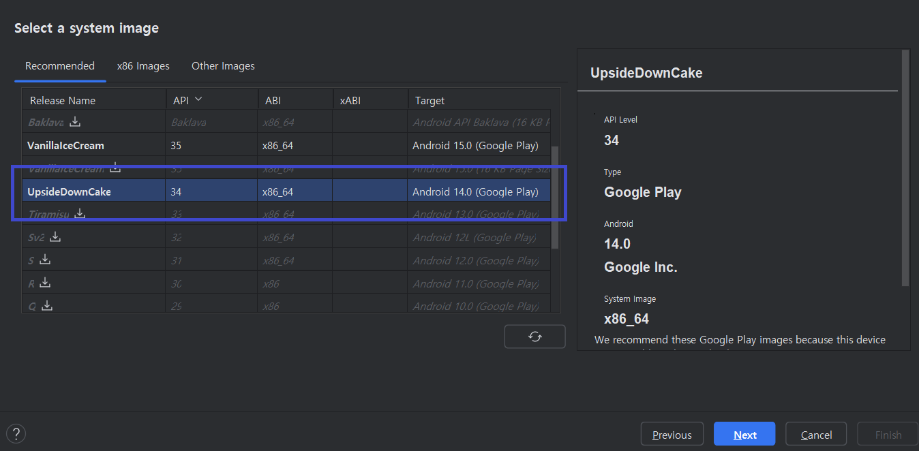Select the UpsideDownCake row
Image resolution: width=919 pixels, height=451 pixels.
[286, 192]
